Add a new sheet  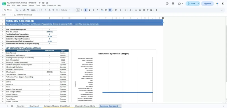point(7,106)
